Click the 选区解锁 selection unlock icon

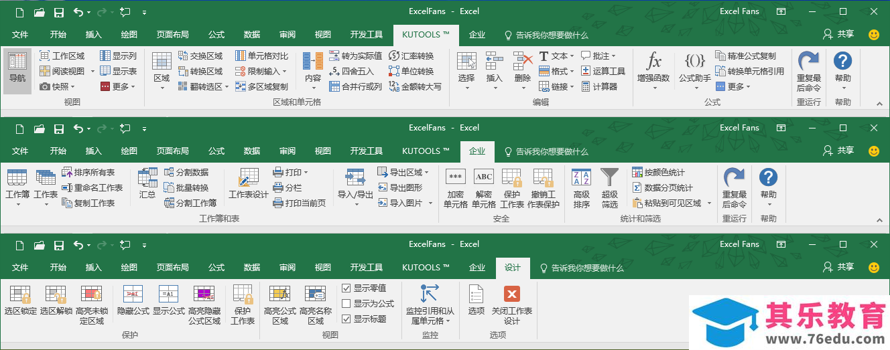pos(56,294)
